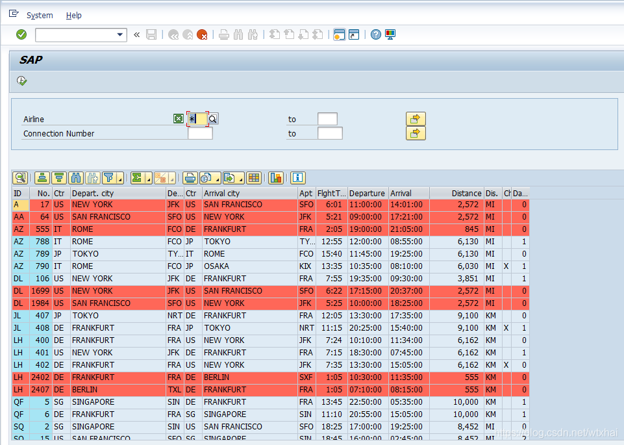Click the information icon in grid toolbar
Image resolution: width=624 pixels, height=445 pixels.
tap(297, 177)
